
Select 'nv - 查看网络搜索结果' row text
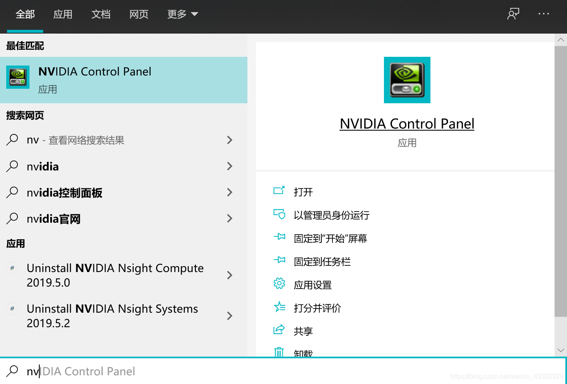click(x=76, y=140)
